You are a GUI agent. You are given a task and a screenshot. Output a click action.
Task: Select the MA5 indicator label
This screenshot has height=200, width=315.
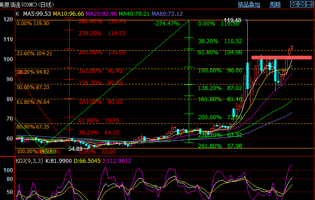[x=37, y=14]
